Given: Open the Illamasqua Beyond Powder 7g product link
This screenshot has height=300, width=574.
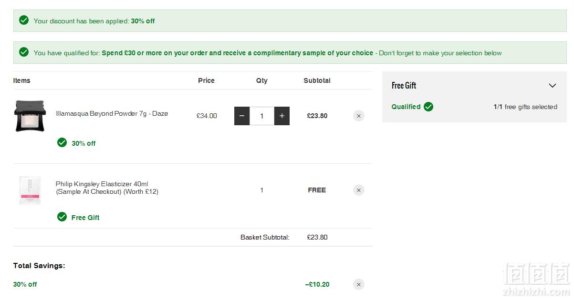Looking at the screenshot, I should click(x=112, y=113).
